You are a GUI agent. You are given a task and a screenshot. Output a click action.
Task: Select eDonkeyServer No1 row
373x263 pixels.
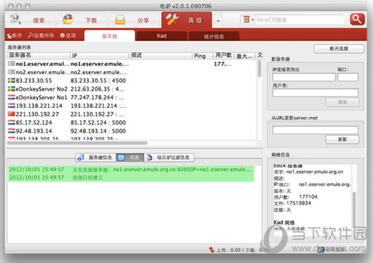pos(132,97)
